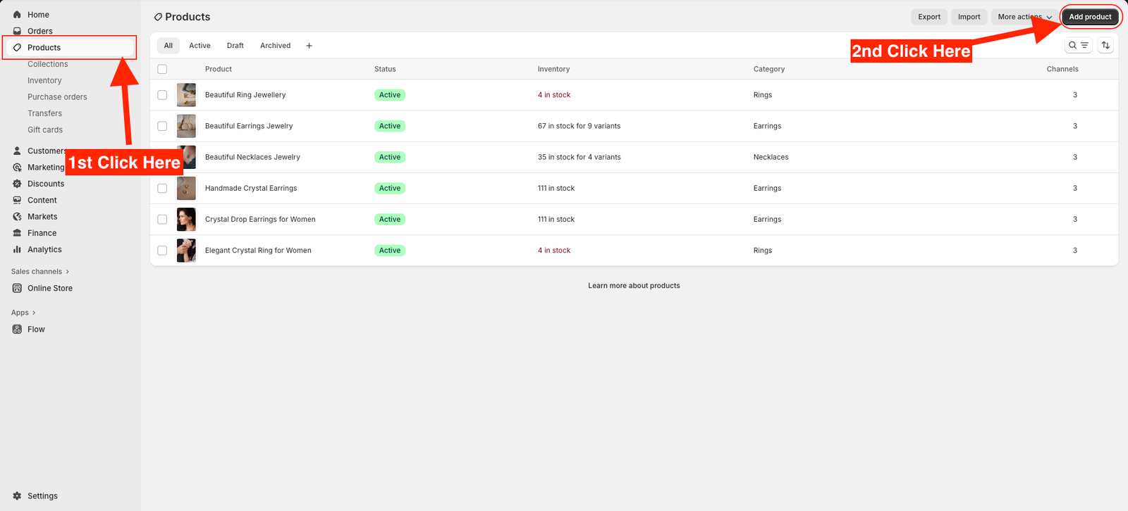Click the Discounts icon in sidebar
The width and height of the screenshot is (1128, 511).
pyautogui.click(x=17, y=184)
